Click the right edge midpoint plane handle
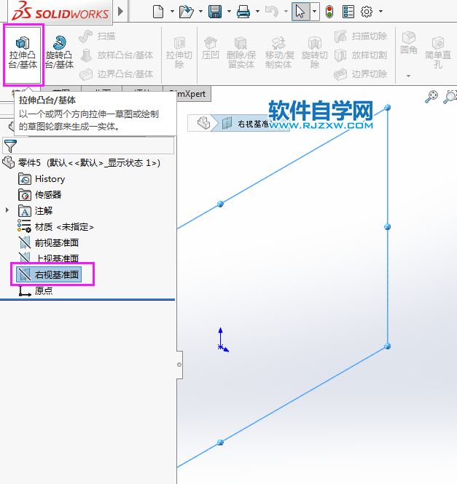 pos(388,227)
